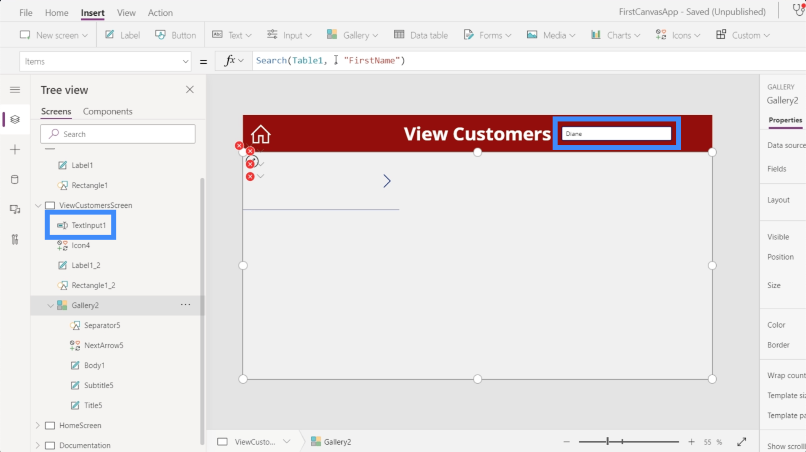Select the Screens tab in tree view
This screenshot has height=452, width=806.
tap(55, 111)
